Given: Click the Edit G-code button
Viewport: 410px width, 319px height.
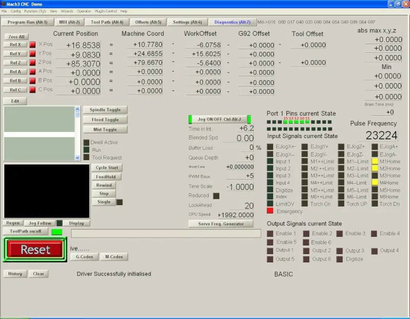Looking at the screenshot, I should tap(15, 101).
